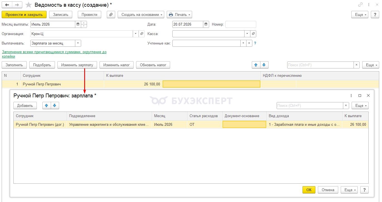Viewport: 382px width, 202px height.
Task: Add document to favorites star
Action: 28,5
